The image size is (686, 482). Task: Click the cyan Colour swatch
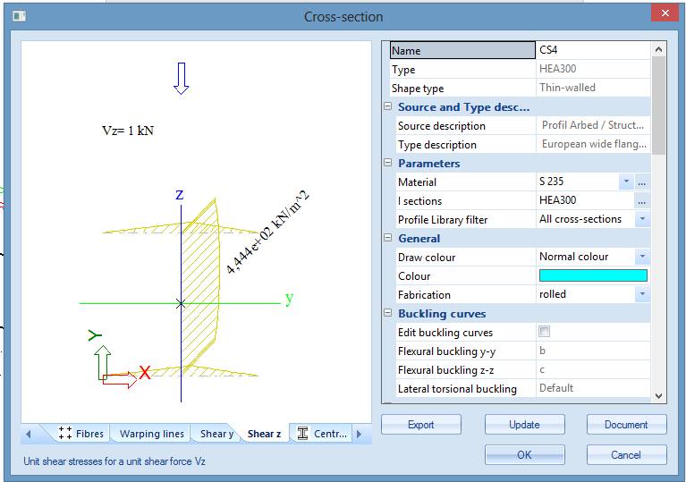coord(593,275)
